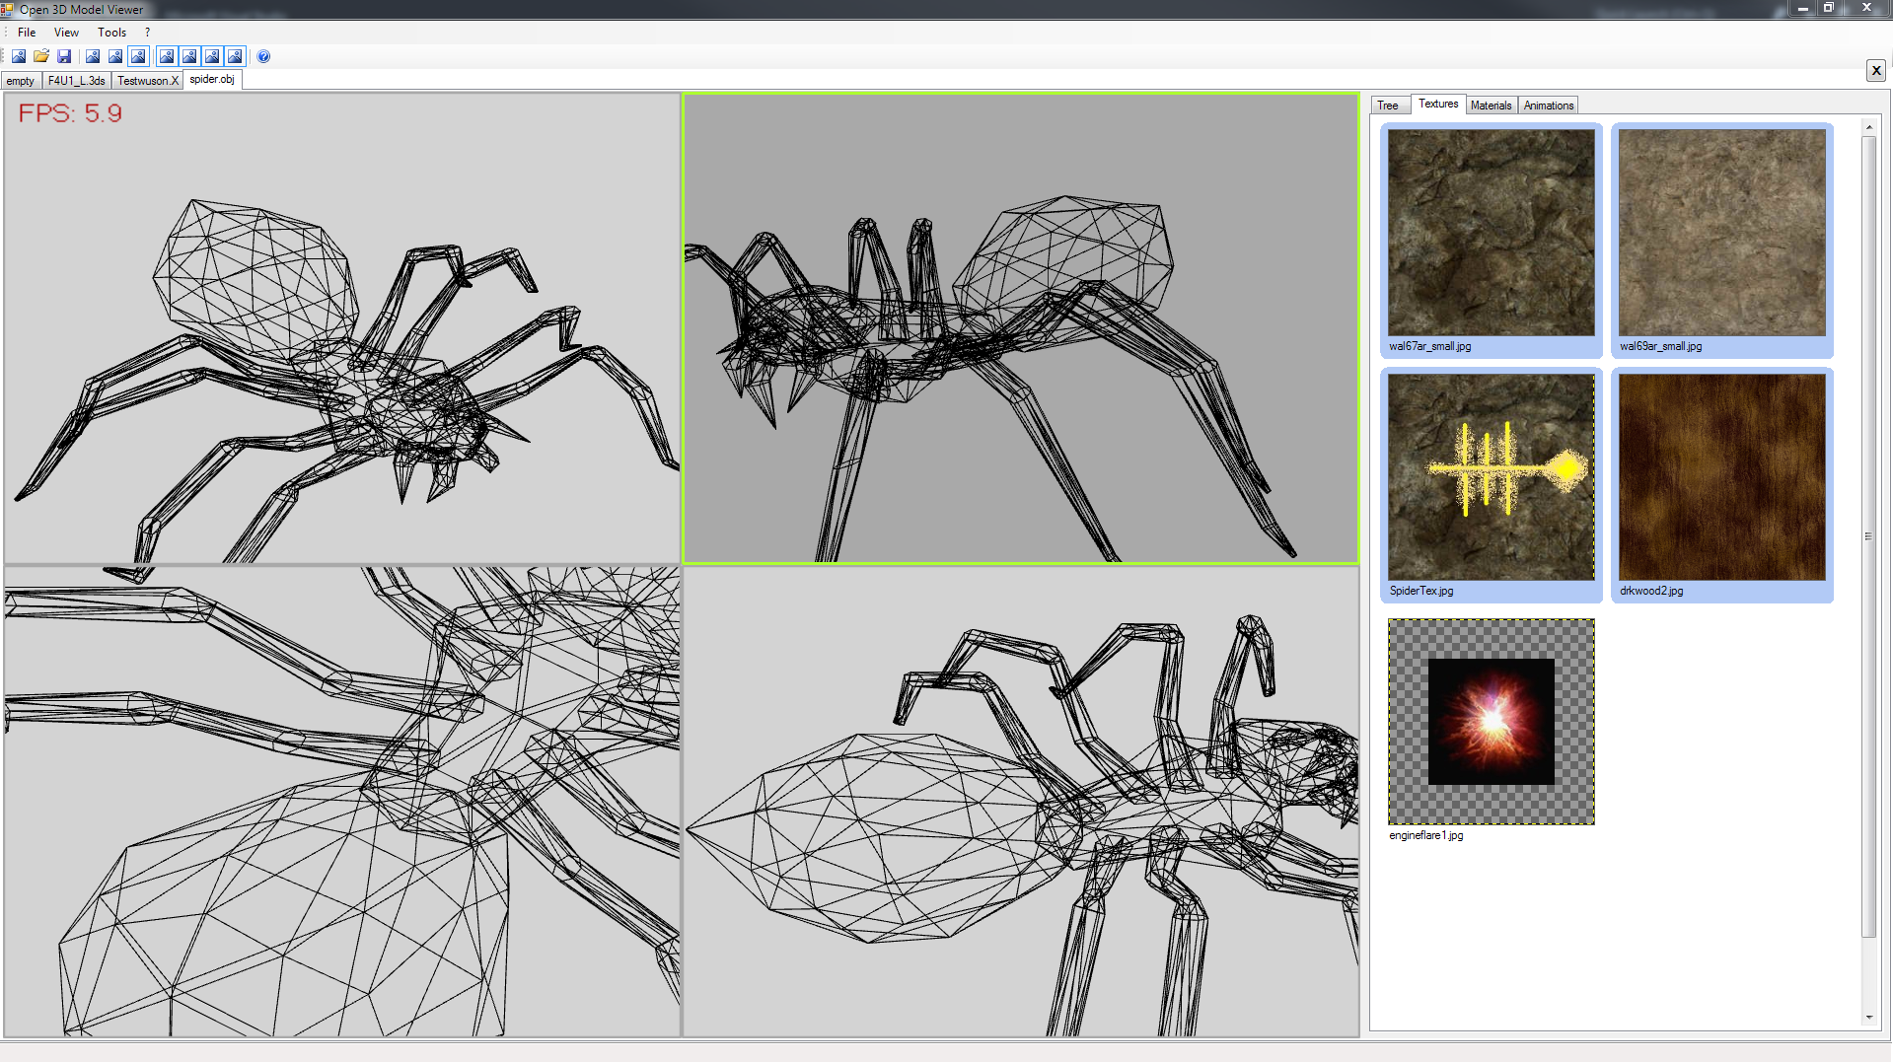This screenshot has height=1062, width=1893.
Task: Open the Animations tab
Action: point(1548,106)
